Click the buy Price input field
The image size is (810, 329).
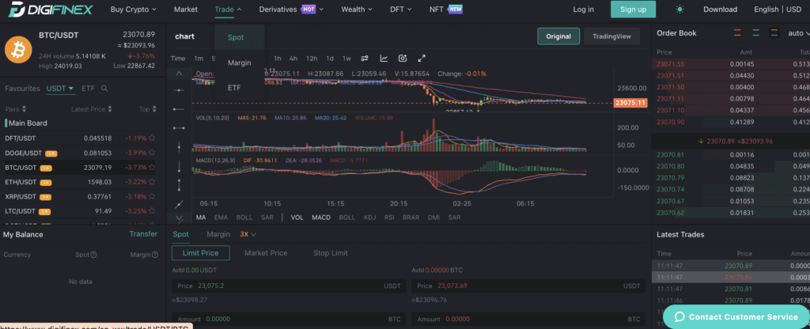tap(289, 286)
